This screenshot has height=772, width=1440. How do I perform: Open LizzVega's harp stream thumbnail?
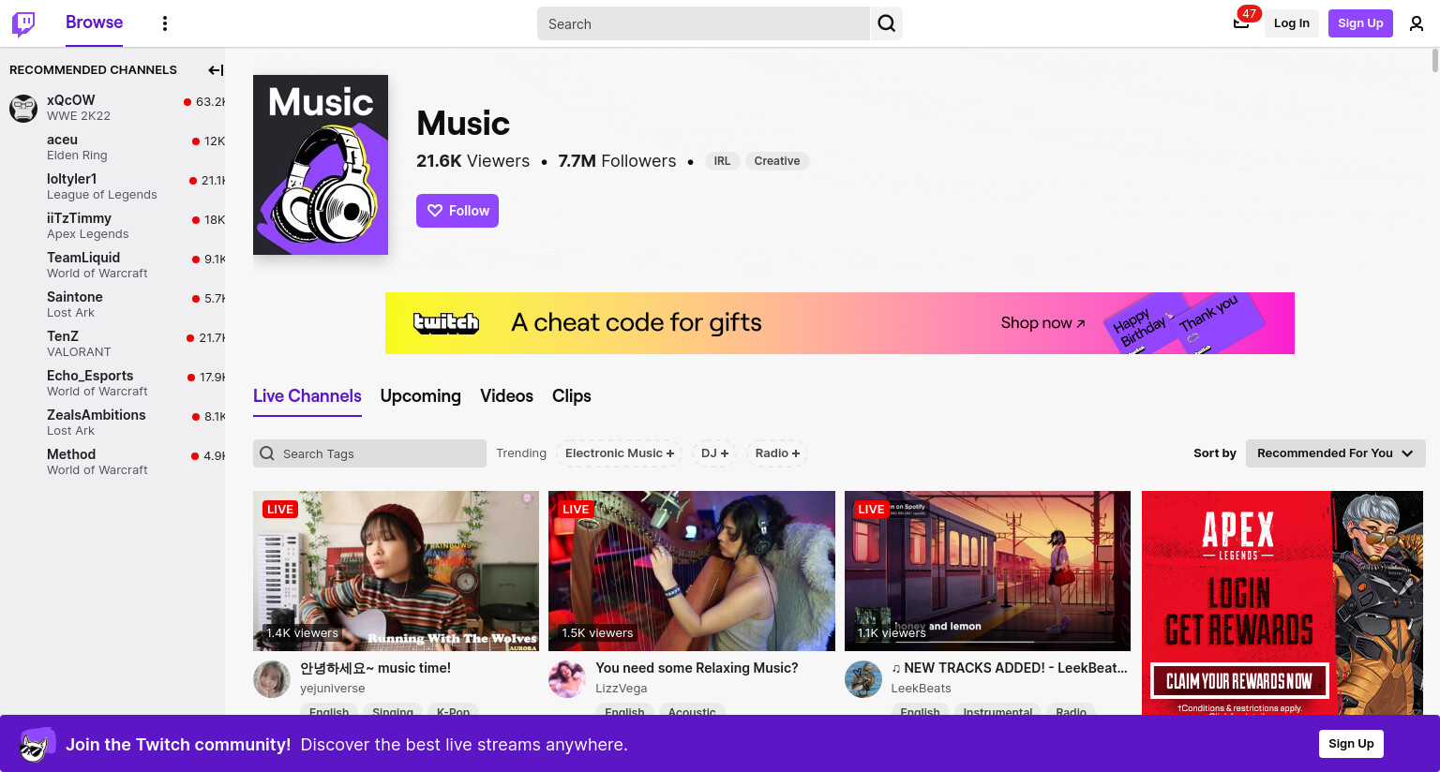coord(692,571)
